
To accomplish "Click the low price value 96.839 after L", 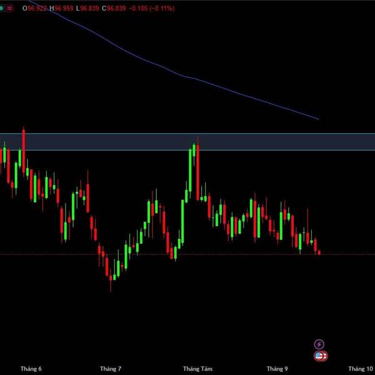I will [89, 8].
